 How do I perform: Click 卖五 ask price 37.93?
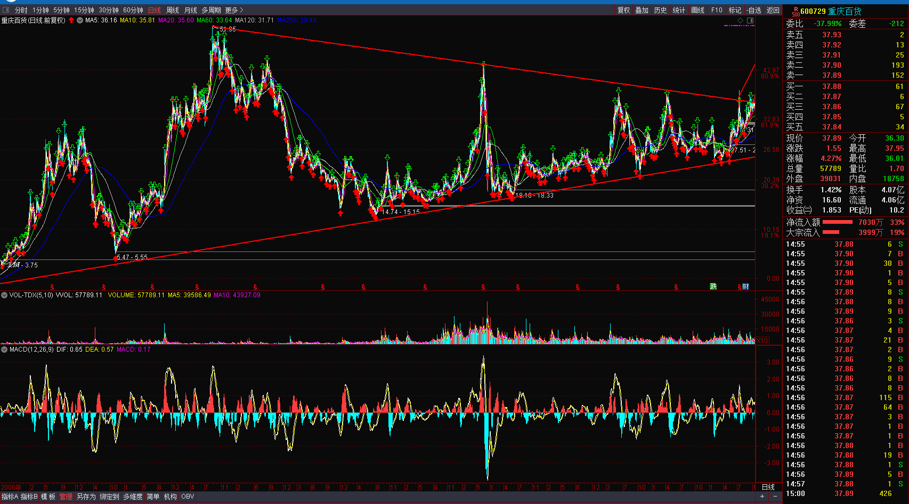pyautogui.click(x=832, y=35)
